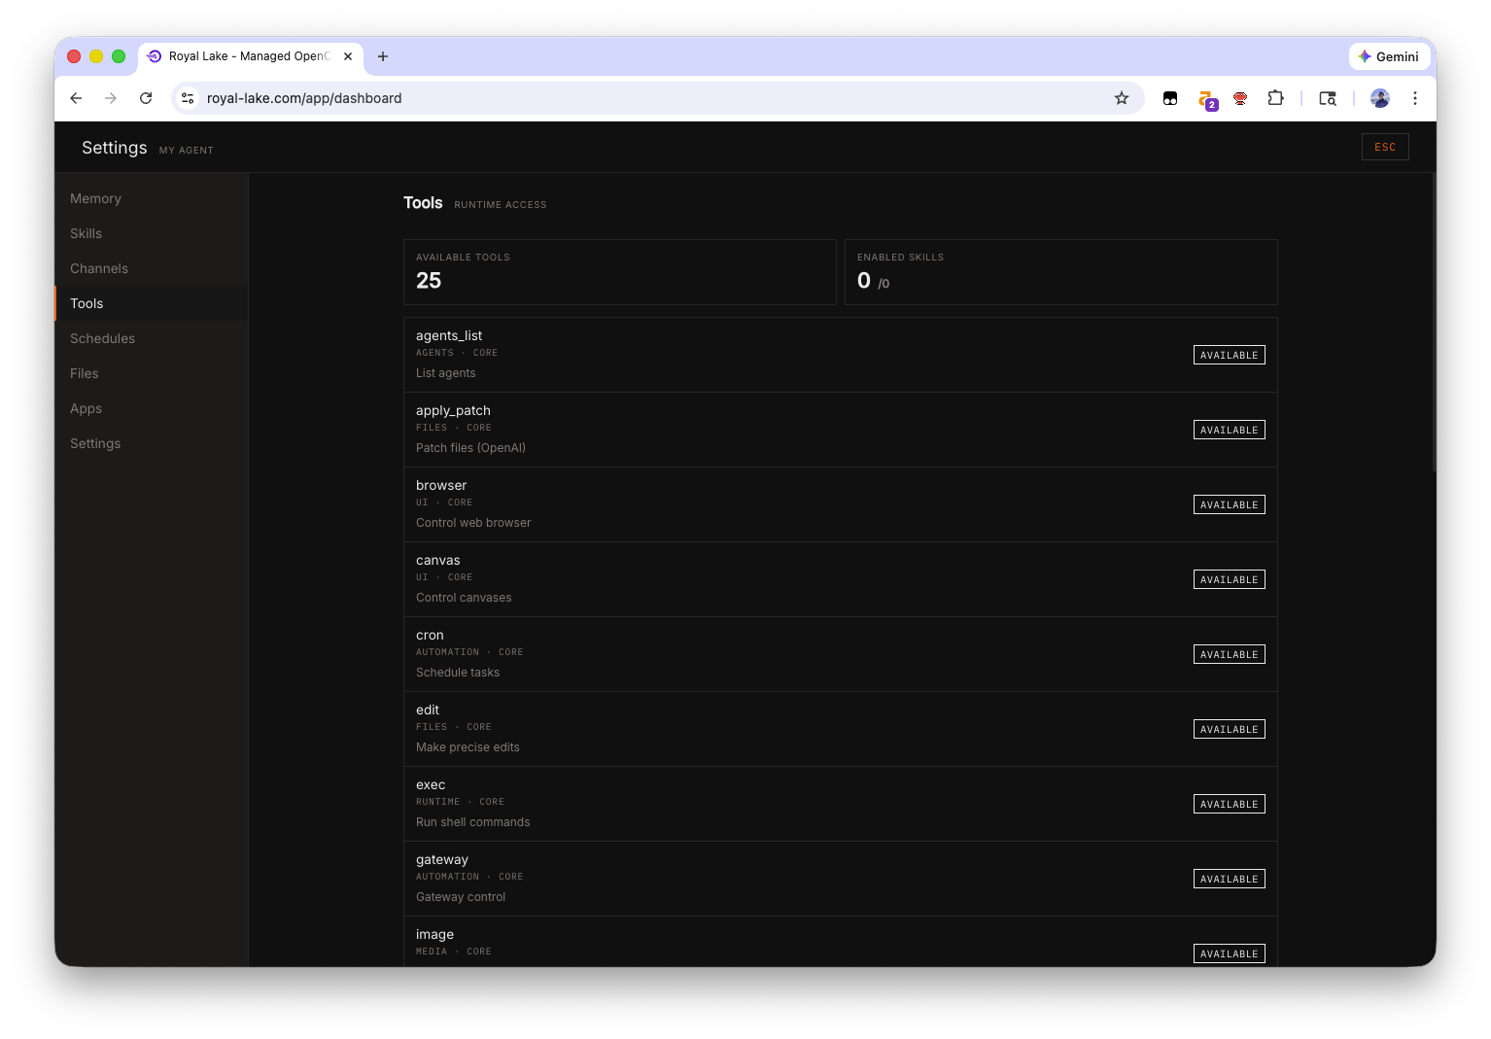Go back to the previous page
This screenshot has height=1039, width=1491.
tap(76, 98)
